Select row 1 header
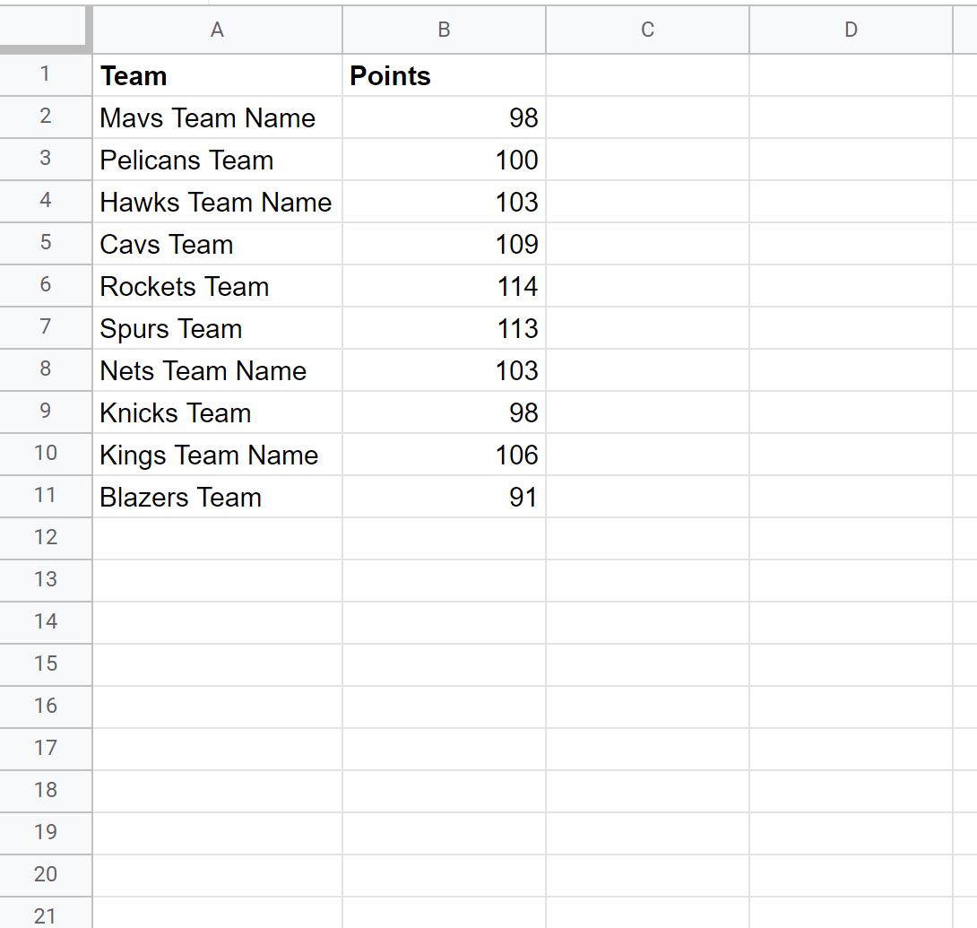 pyautogui.click(x=46, y=74)
